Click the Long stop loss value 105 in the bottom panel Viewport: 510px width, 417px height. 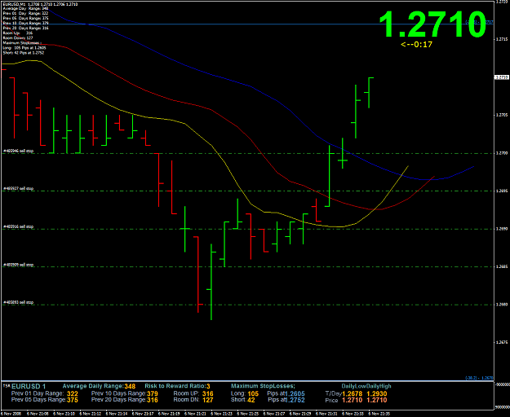pos(253,393)
